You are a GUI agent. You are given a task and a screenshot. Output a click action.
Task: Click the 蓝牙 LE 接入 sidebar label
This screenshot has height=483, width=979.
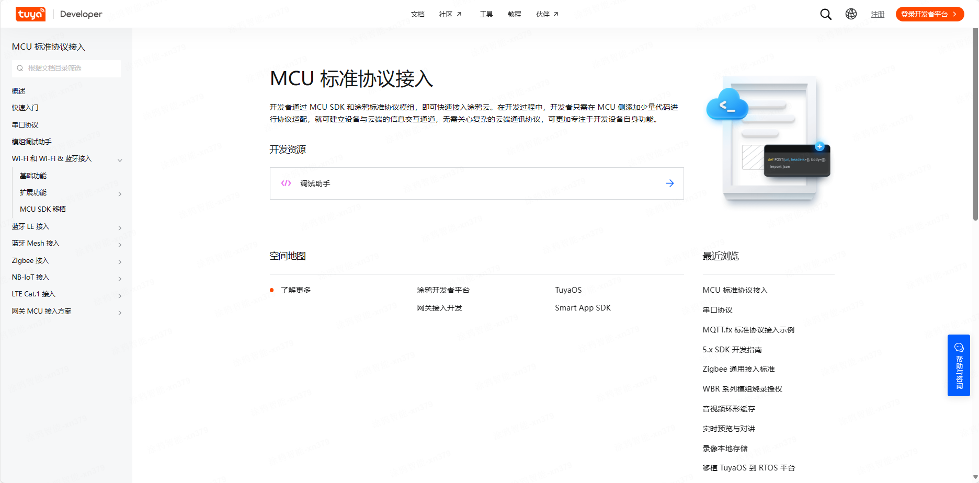[30, 226]
